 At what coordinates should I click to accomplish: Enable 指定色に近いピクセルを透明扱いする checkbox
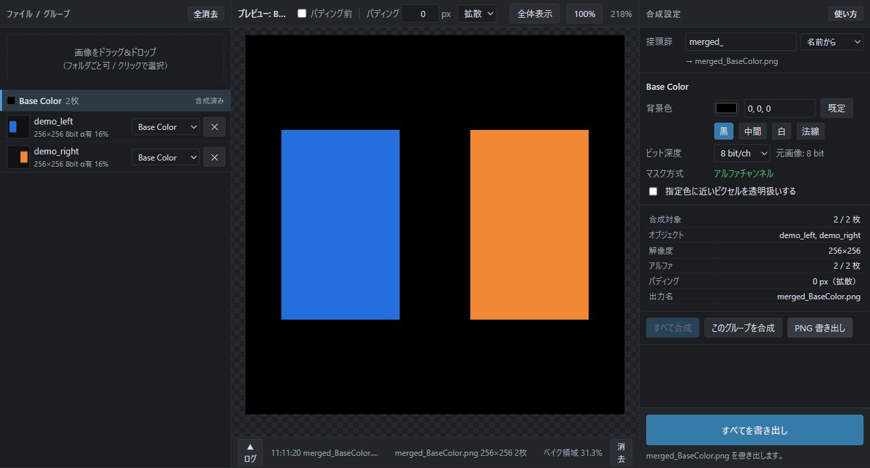pyautogui.click(x=653, y=191)
